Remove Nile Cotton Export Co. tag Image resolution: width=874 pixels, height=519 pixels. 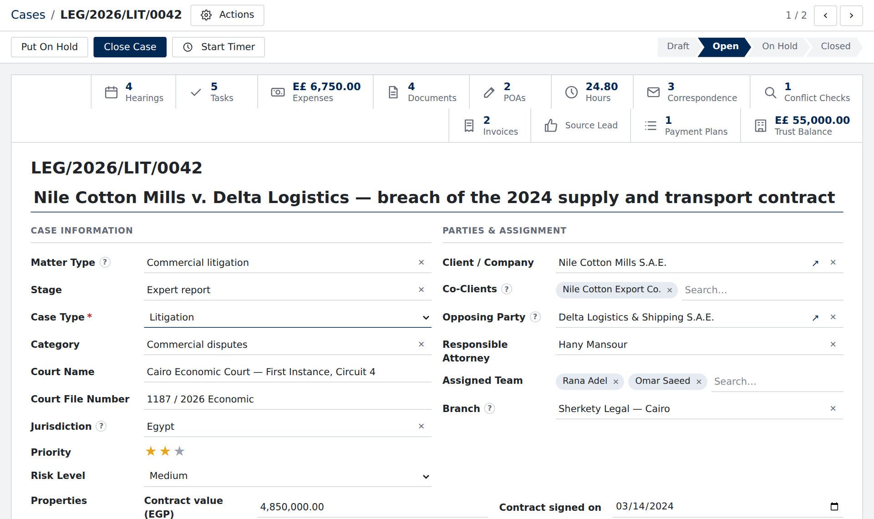tap(670, 290)
